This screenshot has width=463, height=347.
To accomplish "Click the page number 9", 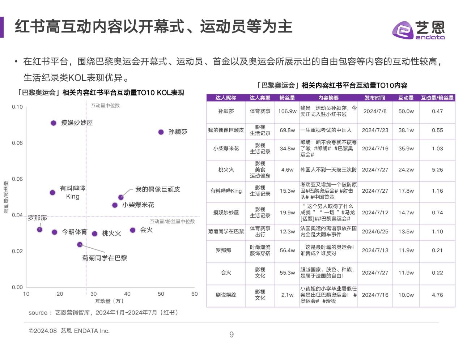I will click(x=231, y=335).
